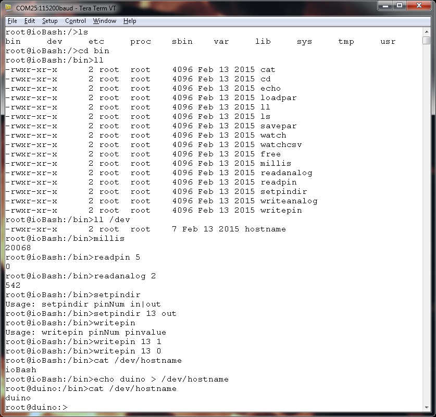Click the 'writepin' filename in listing
Image resolution: width=436 pixels, height=417 pixels.
pyautogui.click(x=281, y=210)
